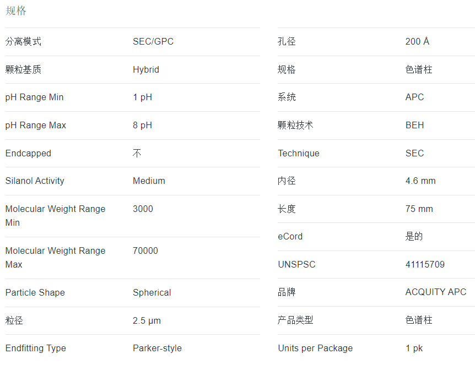Select the 2.5 µm particle size value
The width and height of the screenshot is (475, 365).
click(147, 320)
